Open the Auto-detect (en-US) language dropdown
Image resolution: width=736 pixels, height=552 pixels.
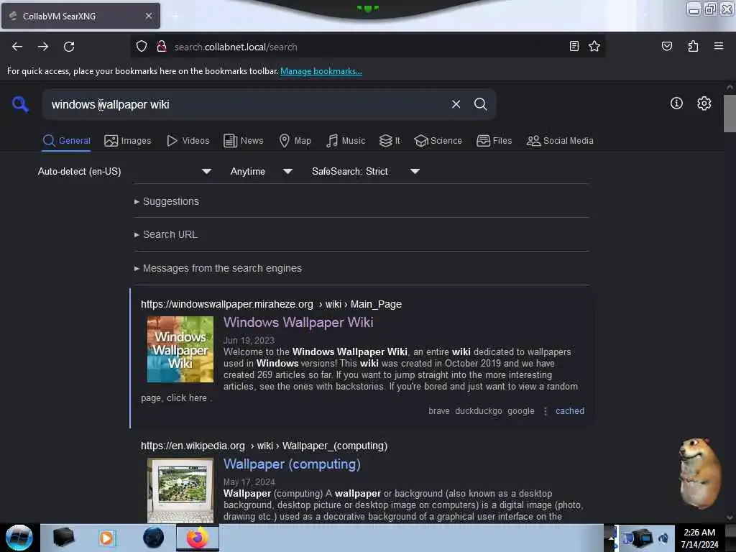tap(124, 171)
